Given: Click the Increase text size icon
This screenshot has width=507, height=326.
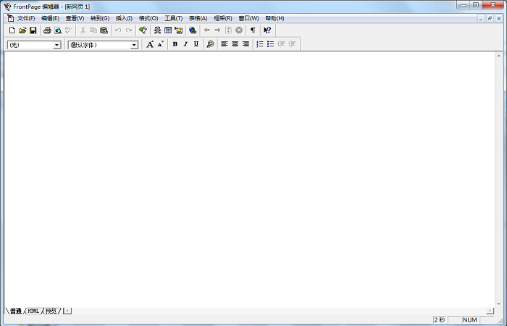Looking at the screenshot, I should coord(150,44).
